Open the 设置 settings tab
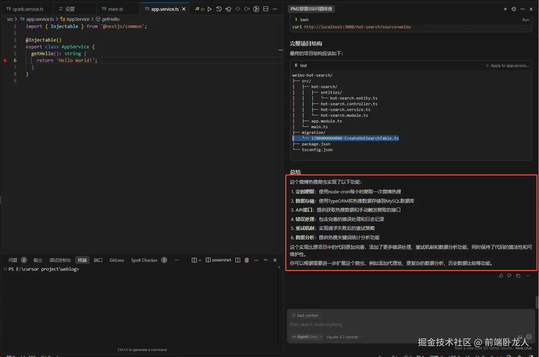This screenshot has width=539, height=357. tap(75, 9)
